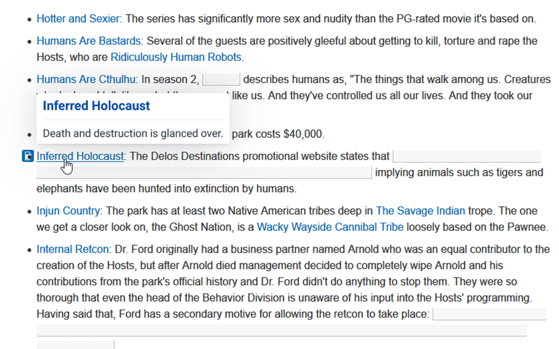Open the Humans Are Bastards link
Screen dimensions: 559x349
(88, 41)
